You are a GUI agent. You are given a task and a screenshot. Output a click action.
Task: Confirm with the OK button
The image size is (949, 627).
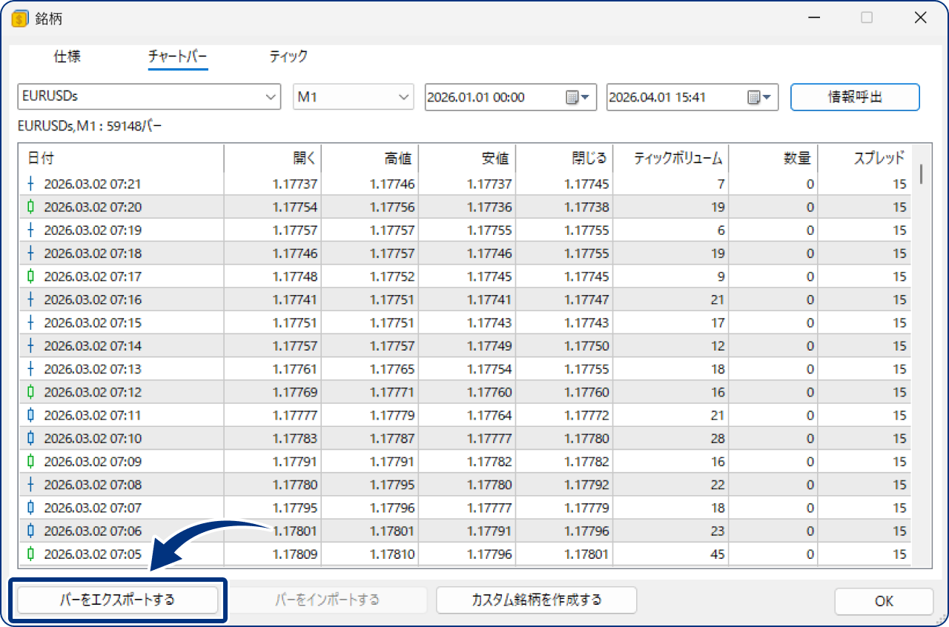tap(883, 600)
